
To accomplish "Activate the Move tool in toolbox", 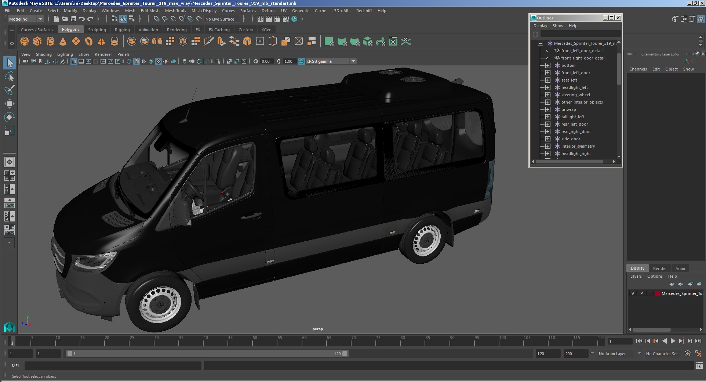I will click(x=10, y=104).
